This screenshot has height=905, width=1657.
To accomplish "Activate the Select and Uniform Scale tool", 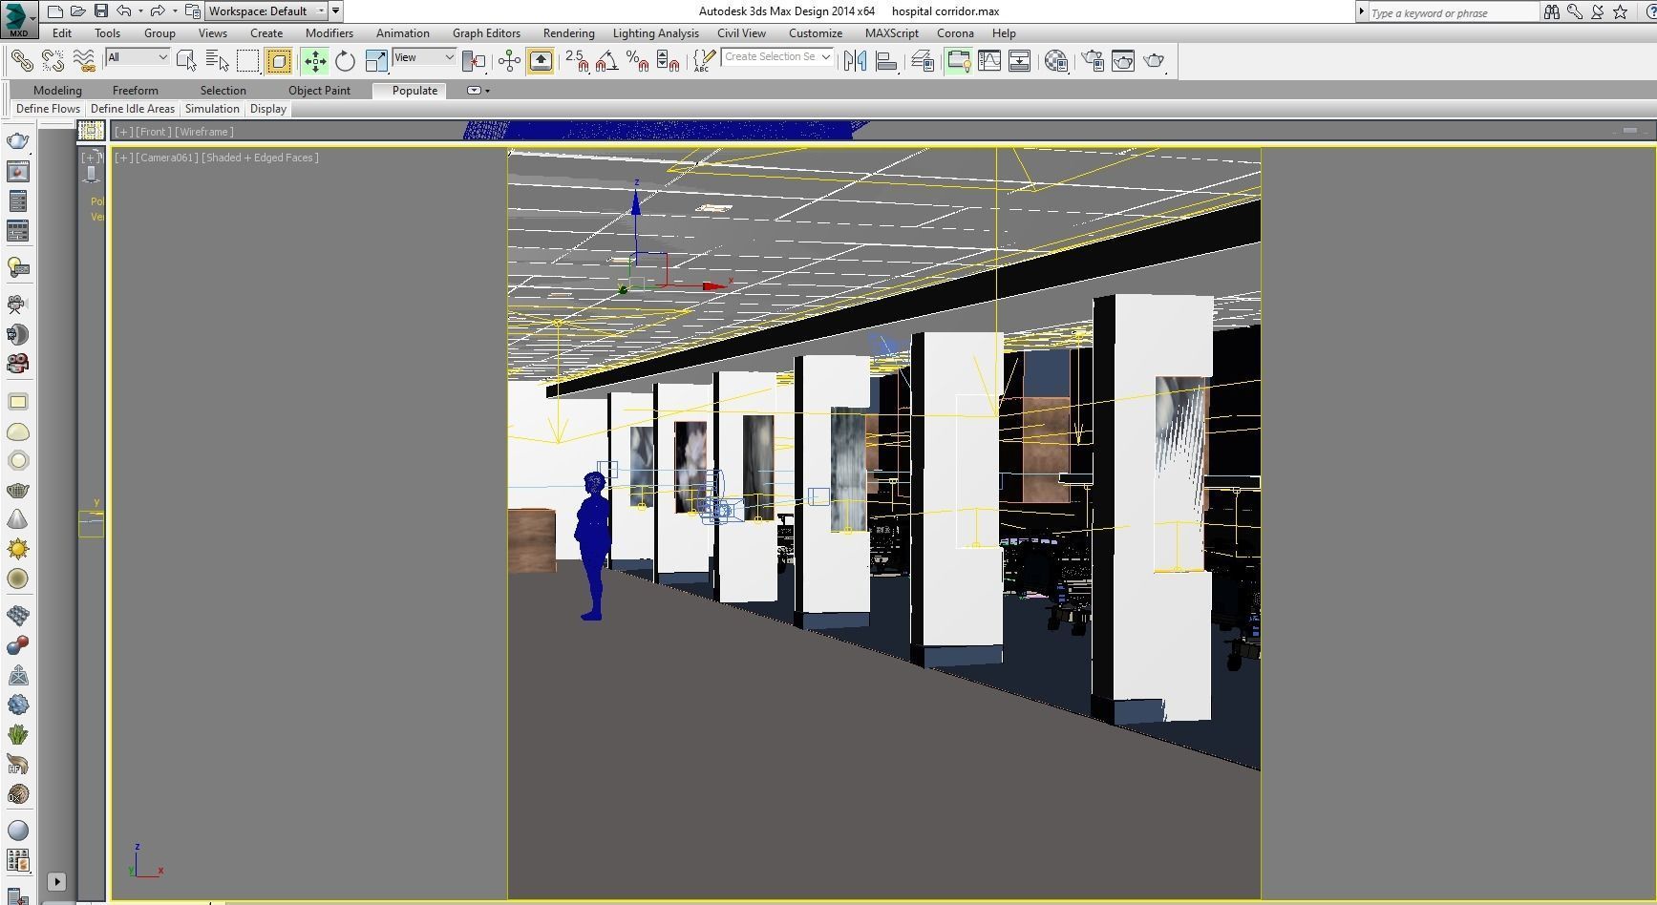I will coord(377,61).
